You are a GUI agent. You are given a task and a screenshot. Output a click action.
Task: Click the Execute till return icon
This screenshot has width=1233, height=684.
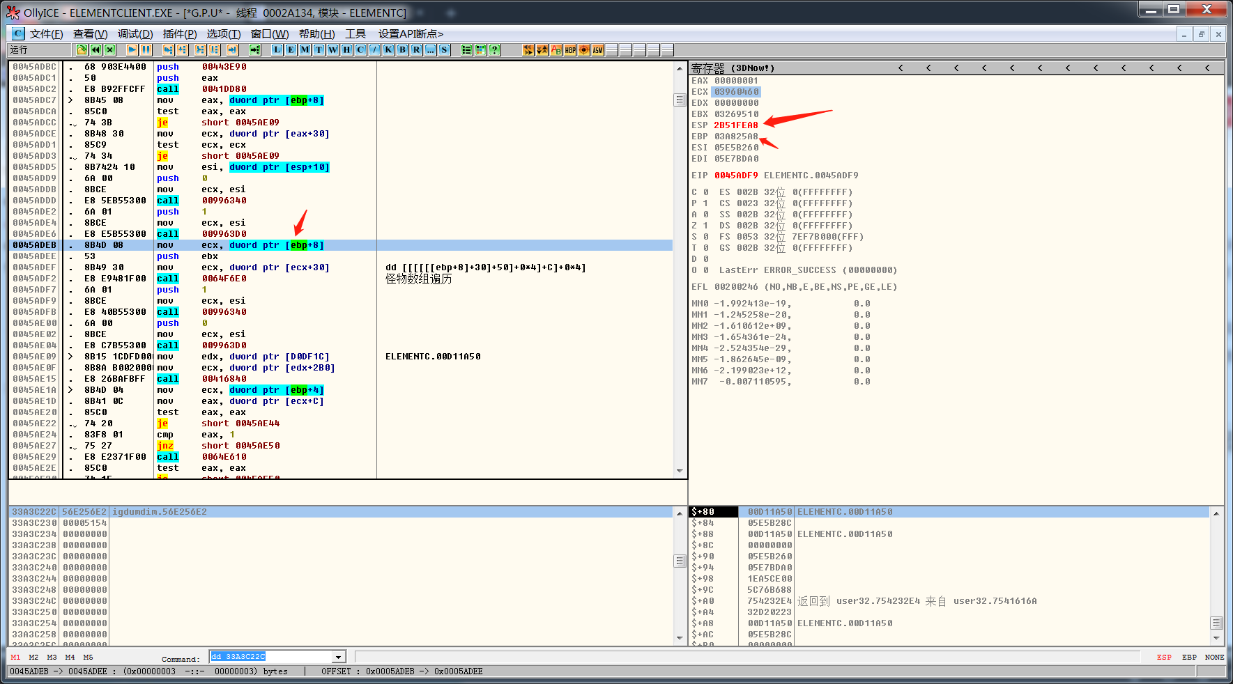point(233,49)
